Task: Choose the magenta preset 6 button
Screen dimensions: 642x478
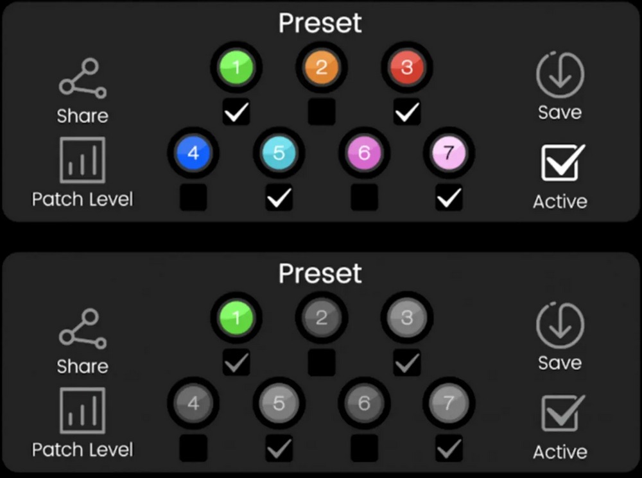Action: [364, 153]
